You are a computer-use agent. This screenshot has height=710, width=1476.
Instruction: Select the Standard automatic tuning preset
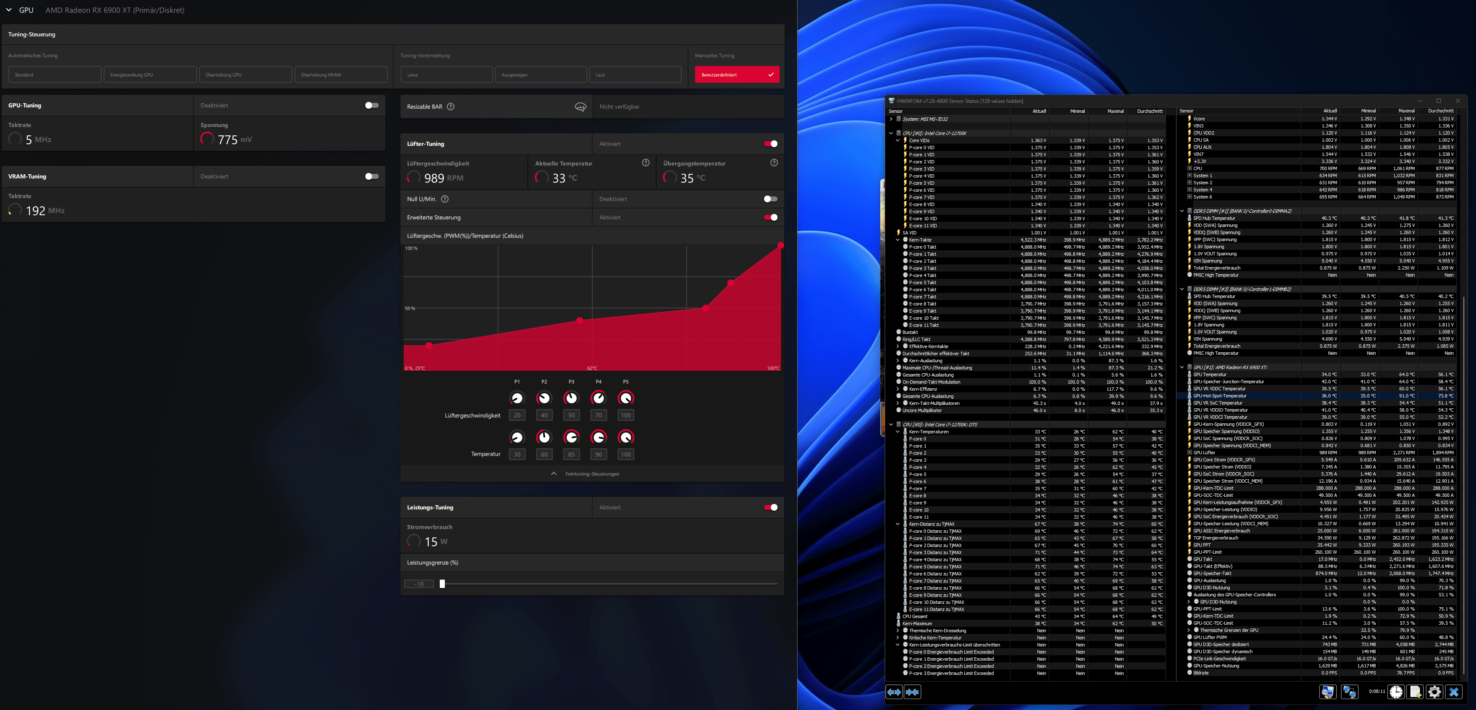(55, 74)
